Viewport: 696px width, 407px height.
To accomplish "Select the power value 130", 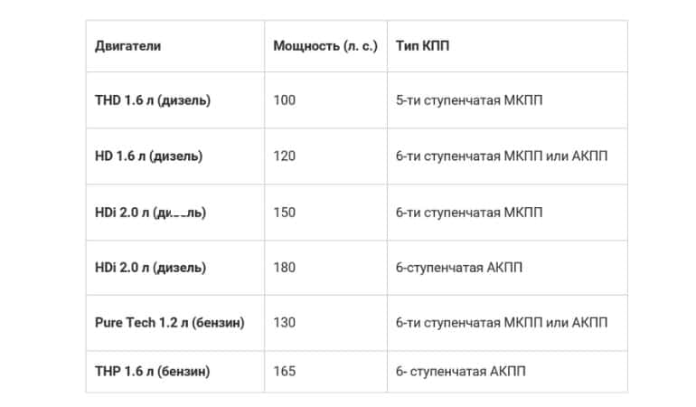I will pyautogui.click(x=284, y=323).
